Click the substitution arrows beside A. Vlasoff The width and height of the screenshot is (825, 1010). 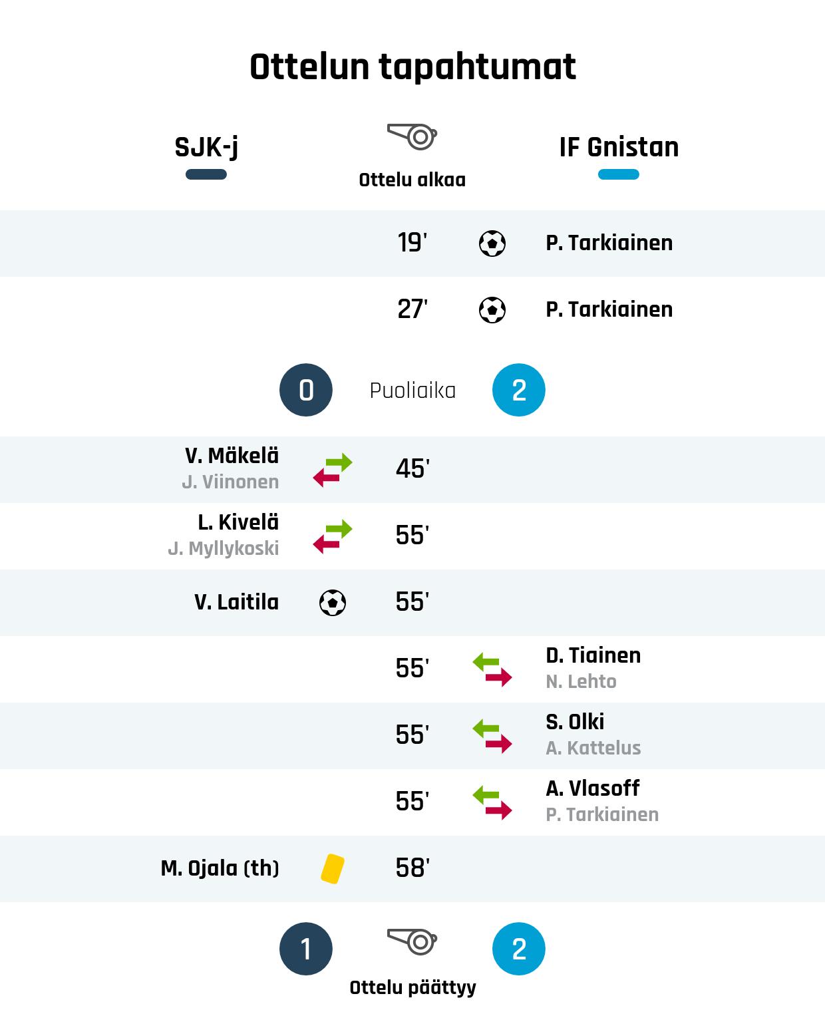click(x=492, y=802)
